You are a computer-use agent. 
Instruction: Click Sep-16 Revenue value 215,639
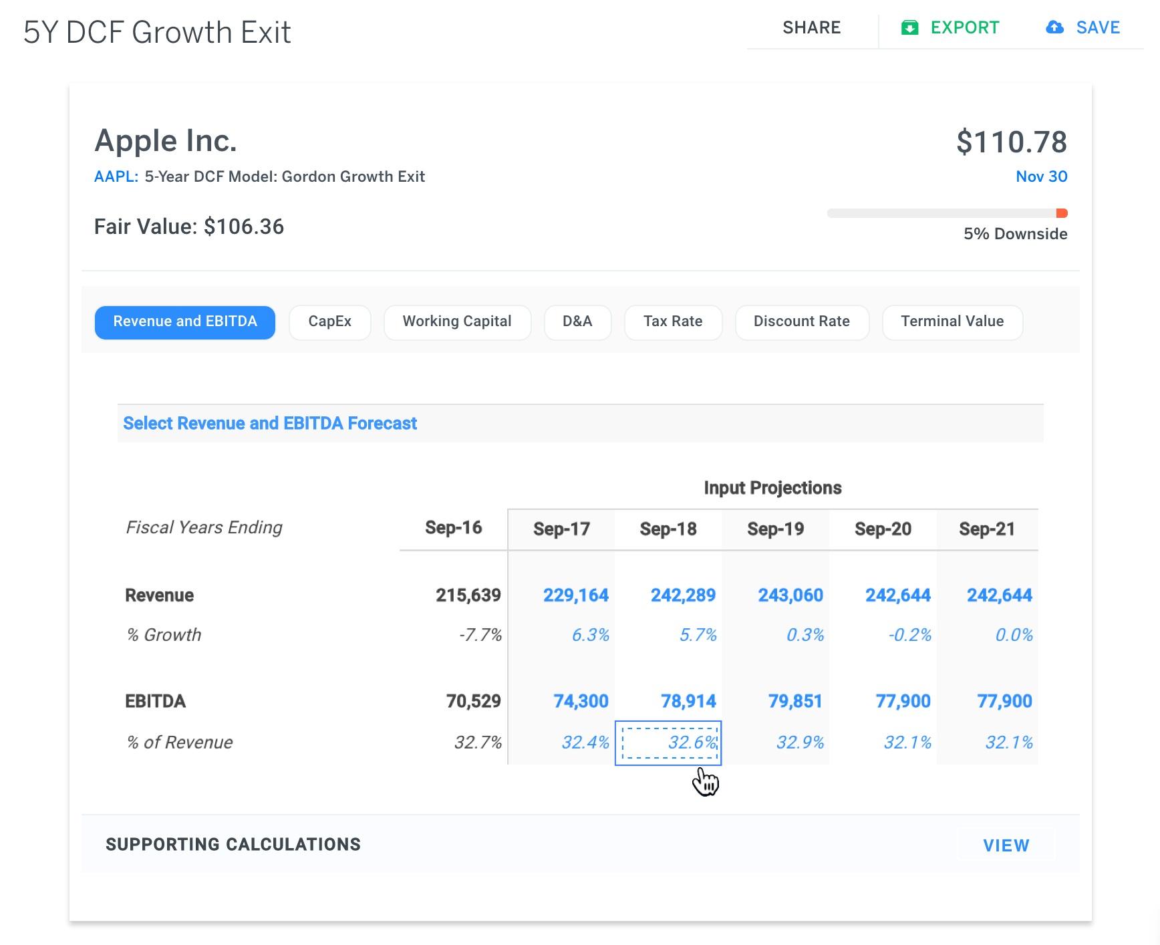coord(468,595)
